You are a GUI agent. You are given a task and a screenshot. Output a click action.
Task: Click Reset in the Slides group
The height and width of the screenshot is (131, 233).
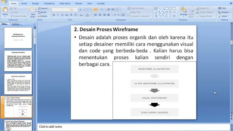[x=42, y=12]
